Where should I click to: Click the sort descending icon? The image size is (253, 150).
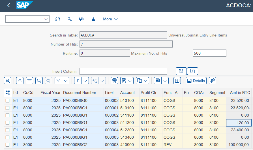pyautogui.click(x=29, y=81)
